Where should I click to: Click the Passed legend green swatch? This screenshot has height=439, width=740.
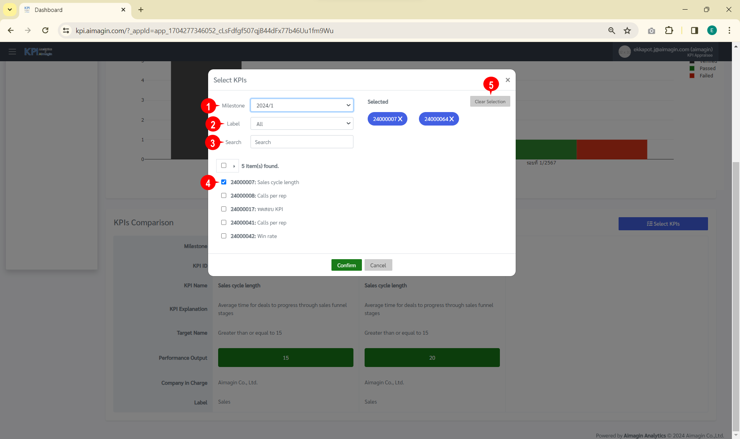692,69
